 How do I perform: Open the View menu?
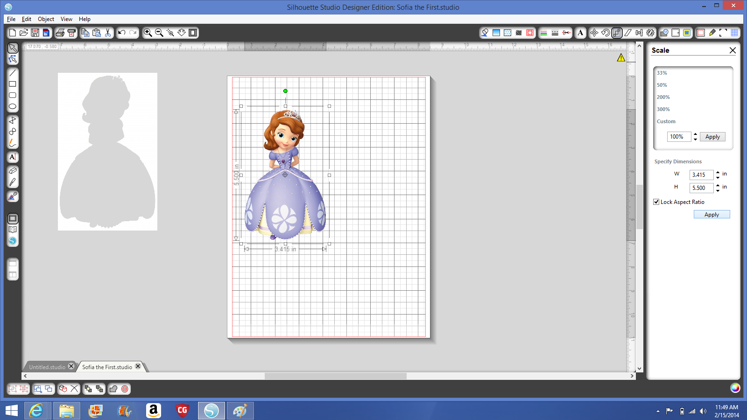click(x=66, y=19)
